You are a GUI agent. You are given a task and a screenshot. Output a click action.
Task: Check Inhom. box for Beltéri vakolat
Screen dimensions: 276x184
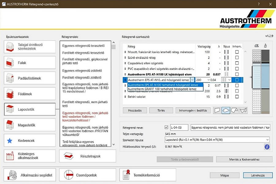point(237,97)
